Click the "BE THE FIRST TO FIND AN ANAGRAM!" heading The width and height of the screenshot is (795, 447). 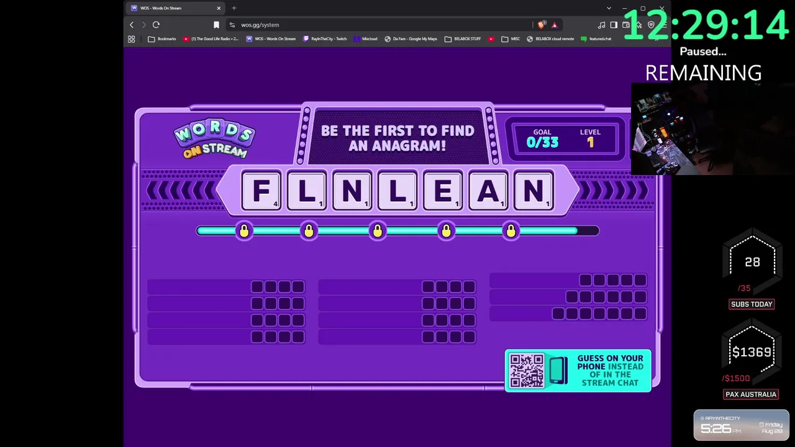click(397, 138)
